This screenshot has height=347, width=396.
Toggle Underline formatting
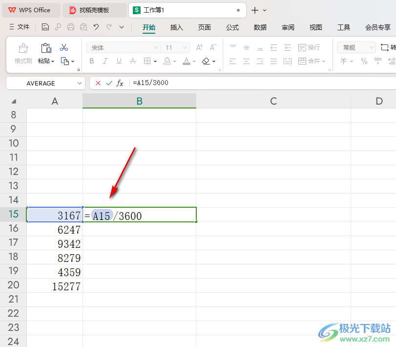[119, 61]
